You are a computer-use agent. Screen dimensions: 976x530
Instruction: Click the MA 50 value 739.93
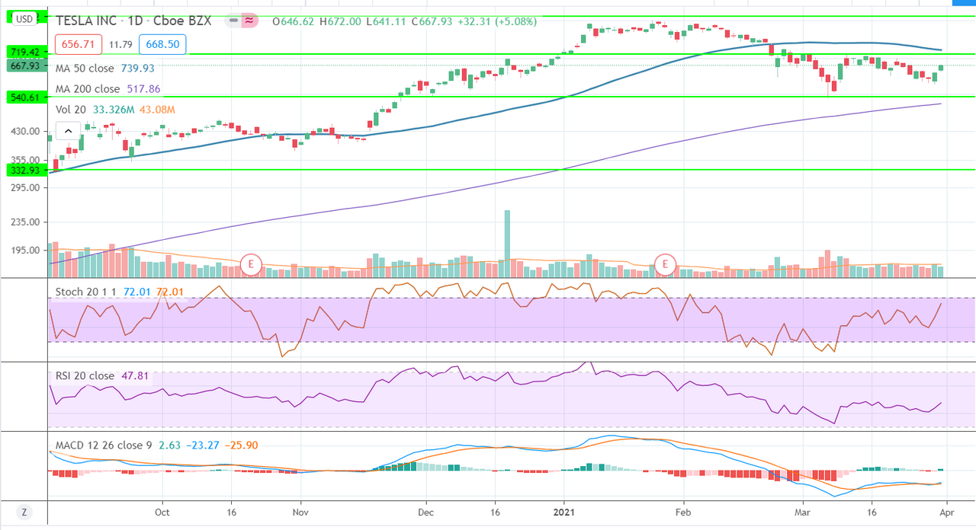tap(137, 68)
